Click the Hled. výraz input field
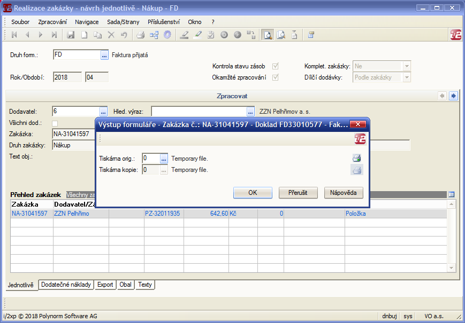 click(199, 112)
